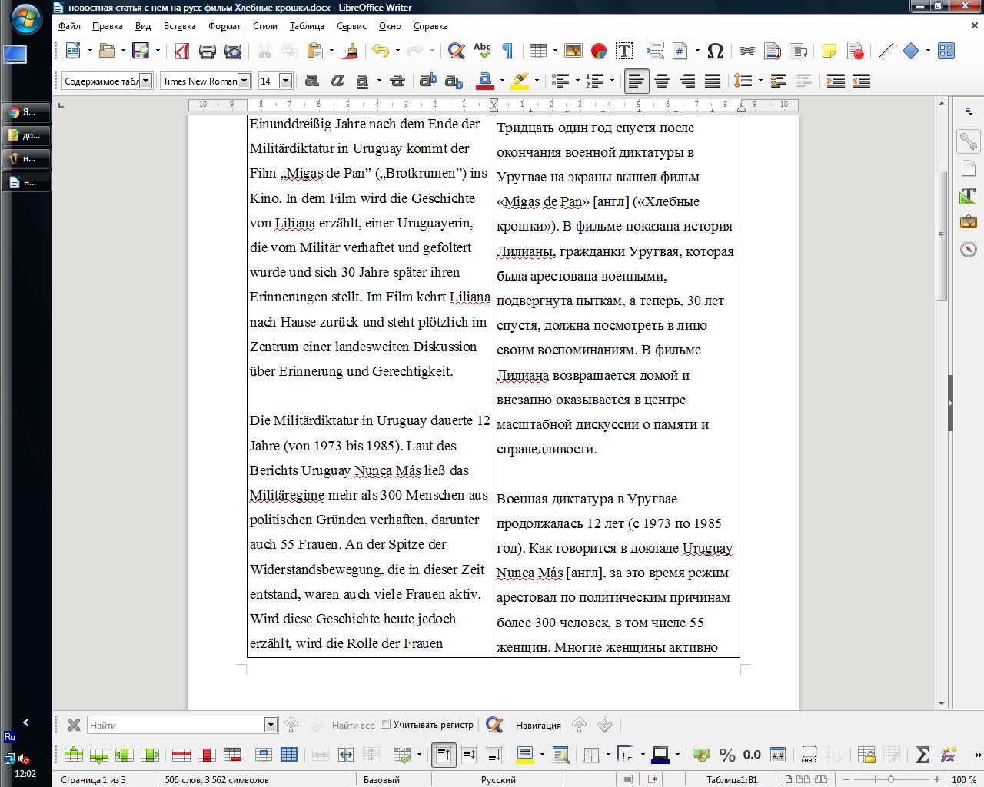Image resolution: width=984 pixels, height=787 pixels.
Task: Click the Windows Start button
Action: pos(25,19)
